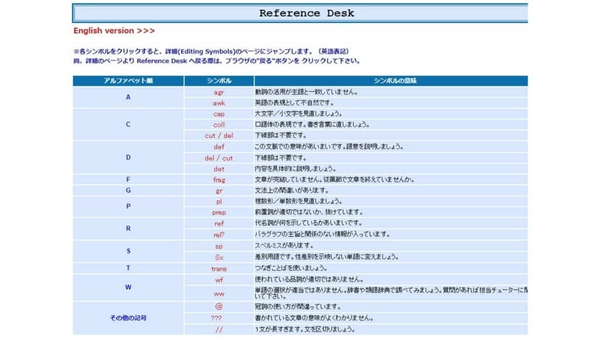Click the instruction note mentioning Editing Symbols
Viewport: 599px width, 337px height.
click(211, 51)
